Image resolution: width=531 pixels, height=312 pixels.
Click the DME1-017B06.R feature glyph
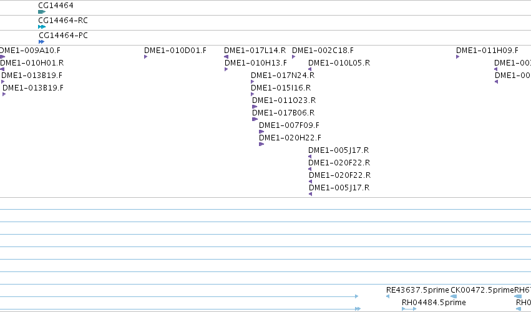click(x=255, y=119)
